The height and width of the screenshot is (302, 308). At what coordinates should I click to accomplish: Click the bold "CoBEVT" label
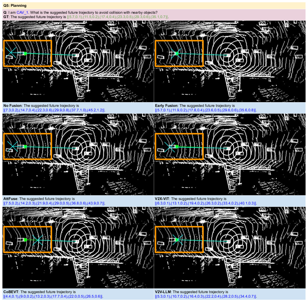coord(11,292)
